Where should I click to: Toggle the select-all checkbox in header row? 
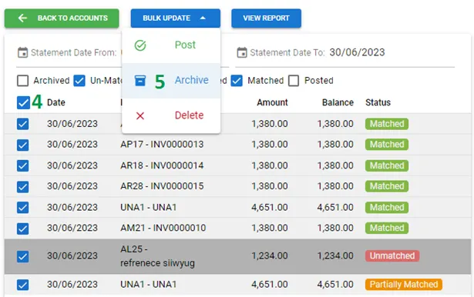coord(23,102)
